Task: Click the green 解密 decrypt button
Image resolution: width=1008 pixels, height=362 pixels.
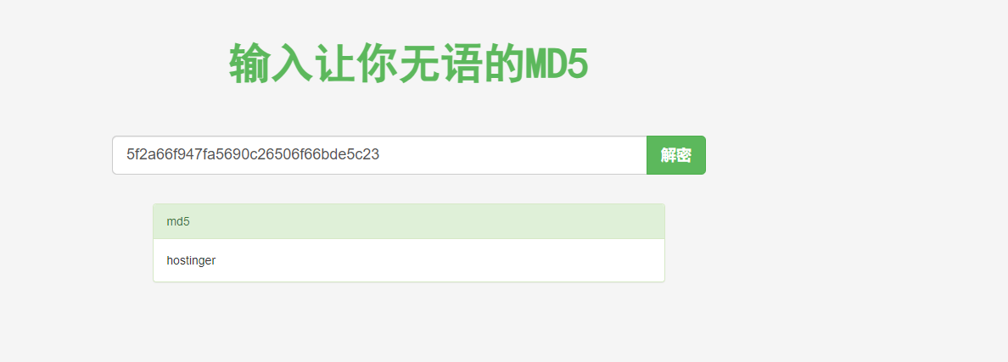Action: pyautogui.click(x=675, y=154)
